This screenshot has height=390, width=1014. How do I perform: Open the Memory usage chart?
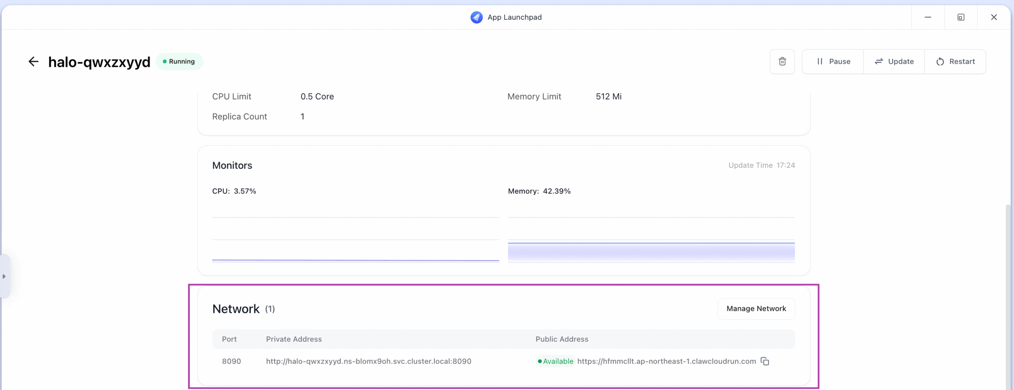click(651, 239)
